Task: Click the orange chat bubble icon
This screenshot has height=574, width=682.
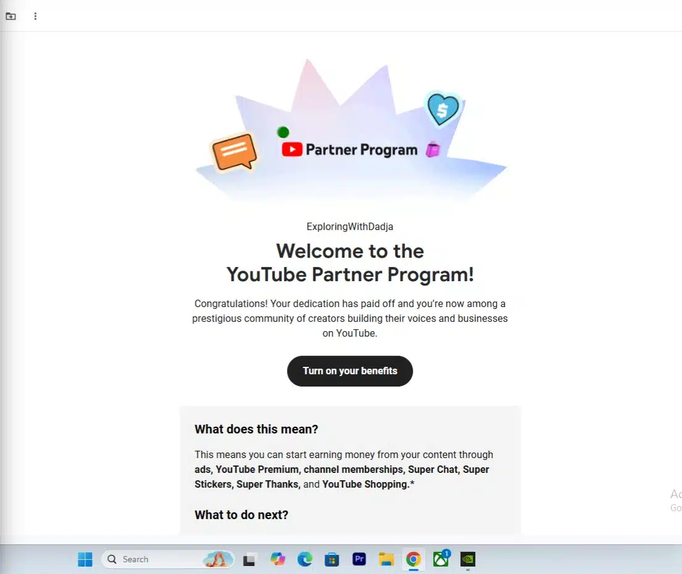Action: pos(233,152)
